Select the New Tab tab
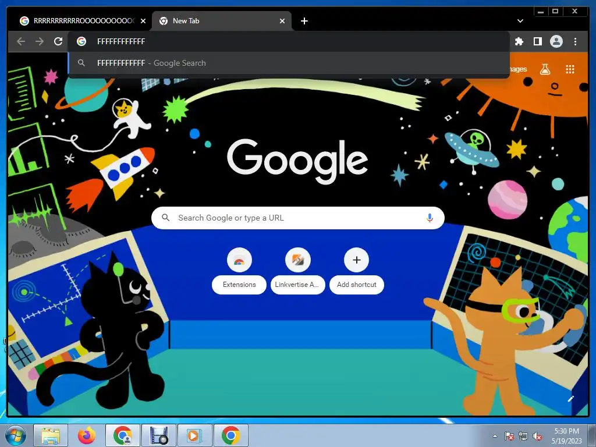The height and width of the screenshot is (447, 596). [x=221, y=21]
